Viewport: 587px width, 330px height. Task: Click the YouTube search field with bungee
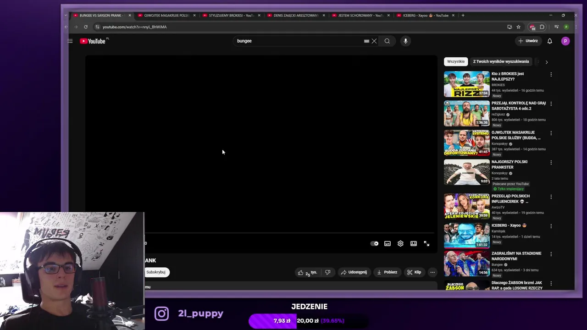coord(298,41)
